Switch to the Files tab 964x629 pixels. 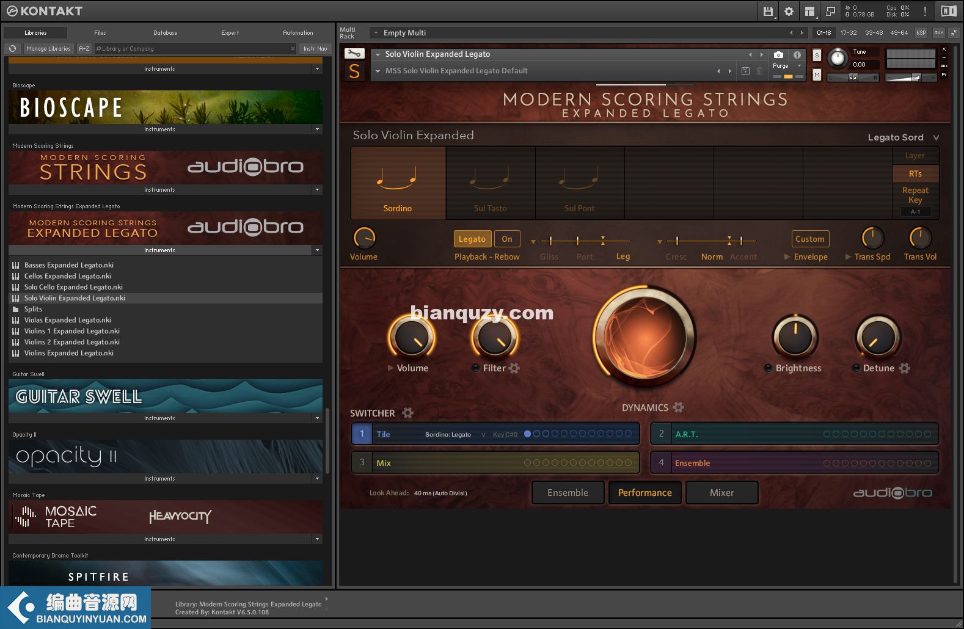100,33
